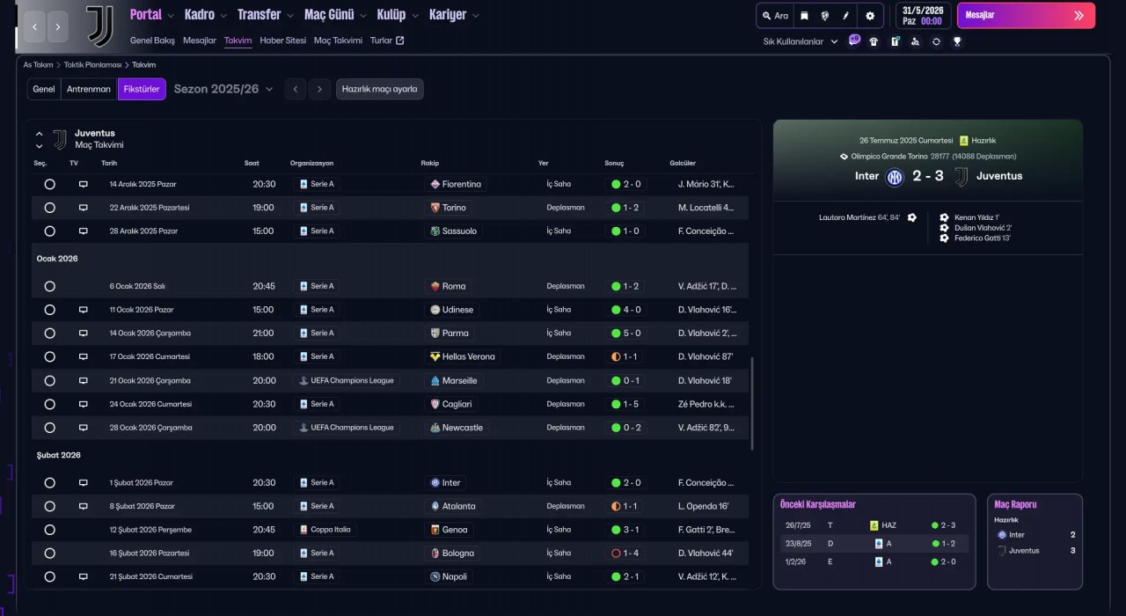Click the goal ball icon beside Lautaro Martinez
Image resolution: width=1126 pixels, height=616 pixels.
coord(912,217)
